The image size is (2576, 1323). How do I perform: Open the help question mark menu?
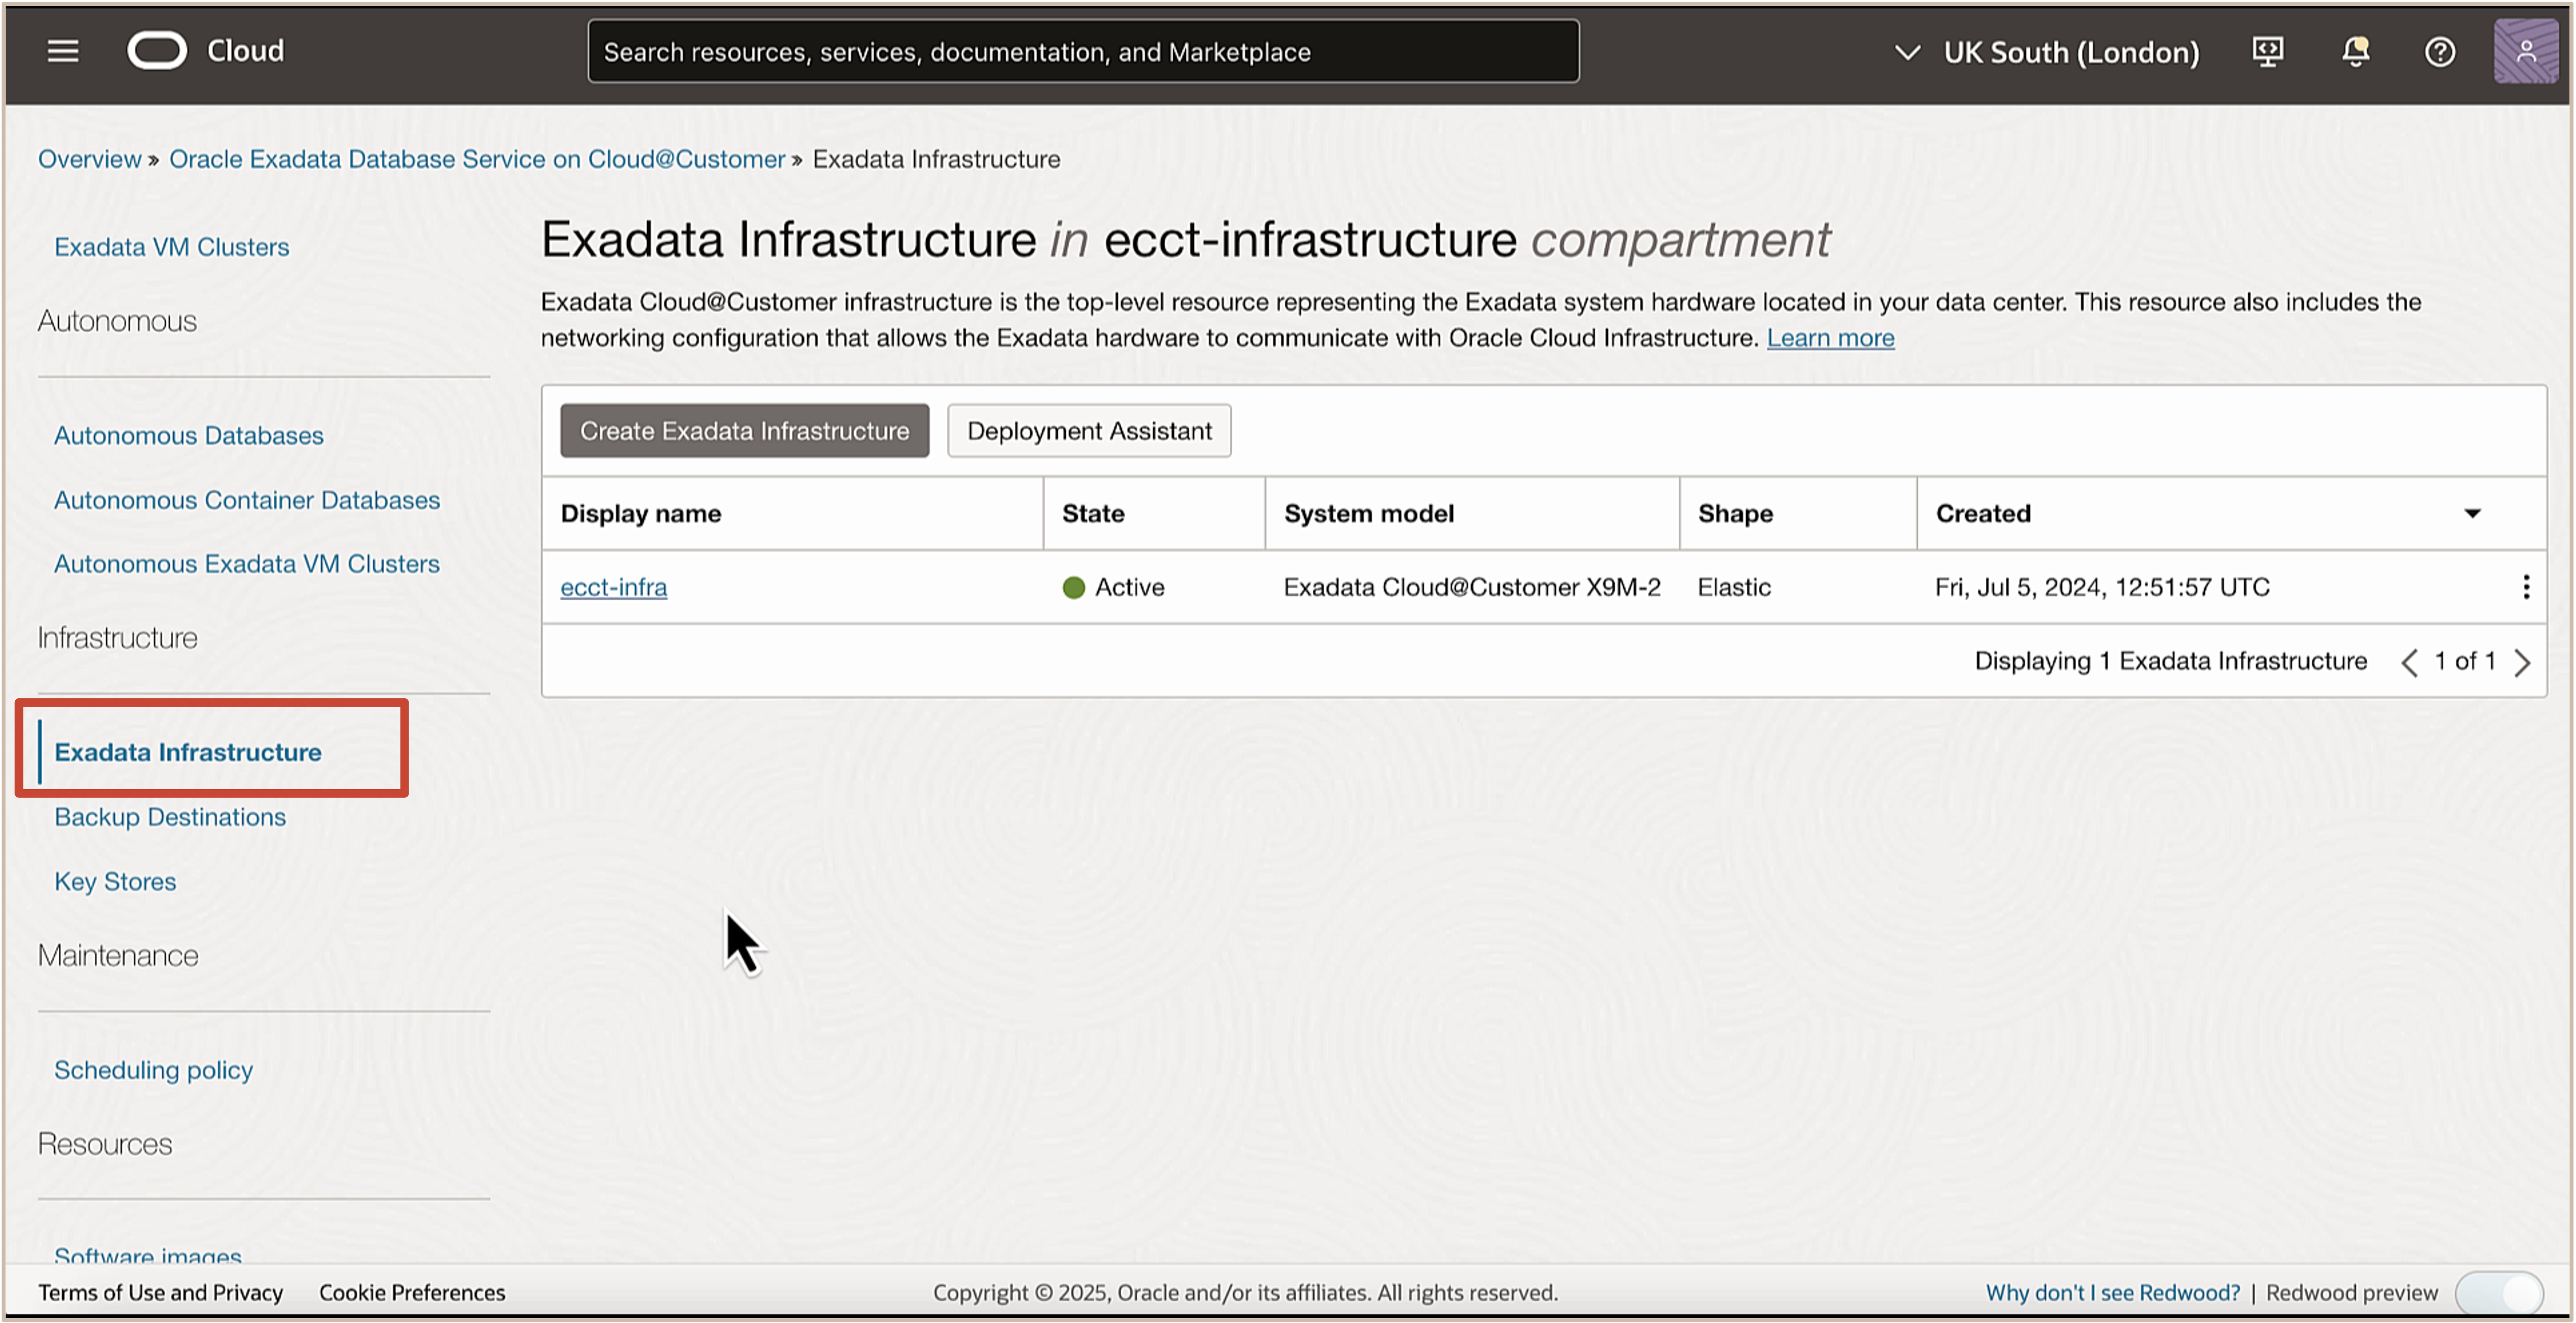click(2440, 51)
